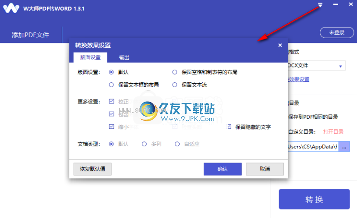Toggle 保留隐藏的文字 checkbox
The height and width of the screenshot is (223, 357).
click(x=229, y=127)
